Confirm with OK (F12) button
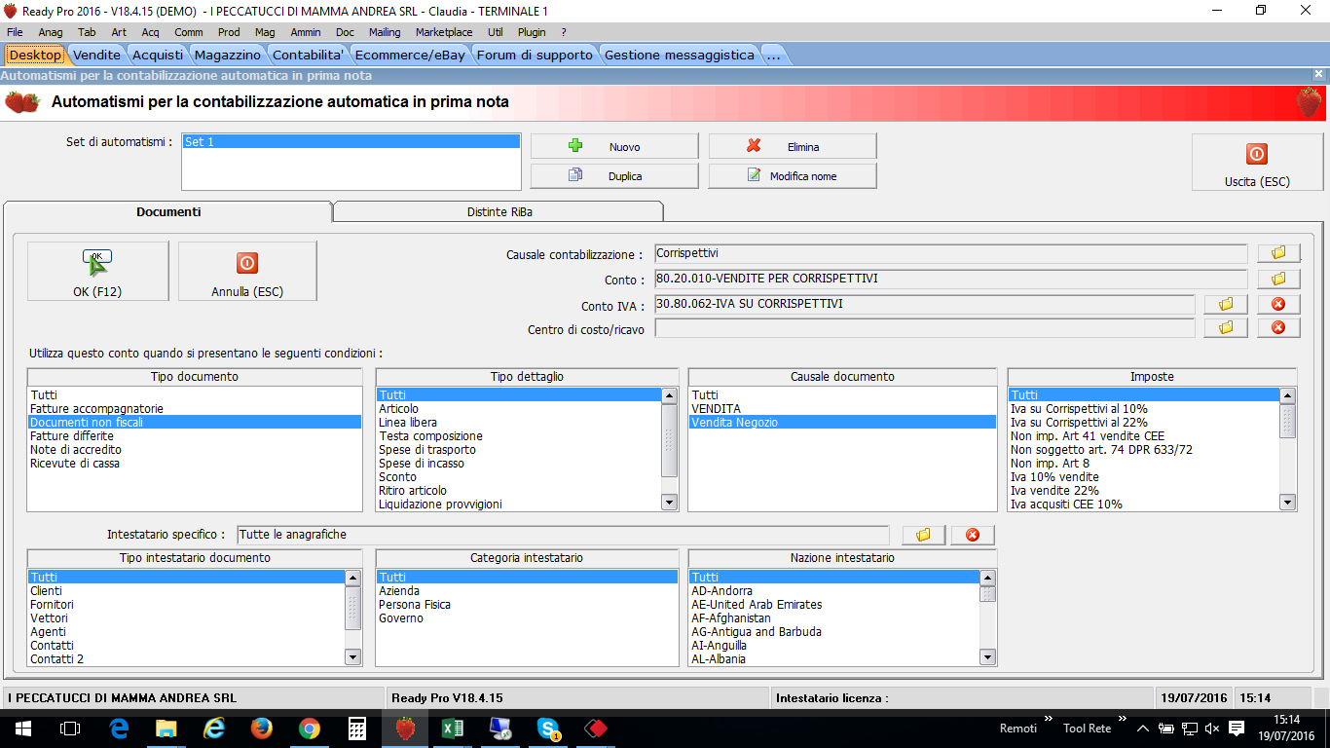Viewport: 1330px width, 748px height. pyautogui.click(x=97, y=271)
